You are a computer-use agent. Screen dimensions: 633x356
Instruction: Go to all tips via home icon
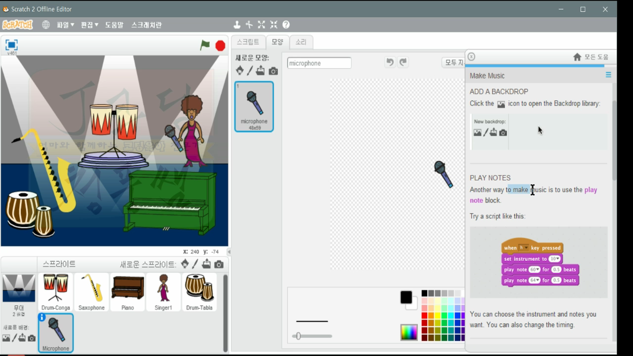(577, 57)
